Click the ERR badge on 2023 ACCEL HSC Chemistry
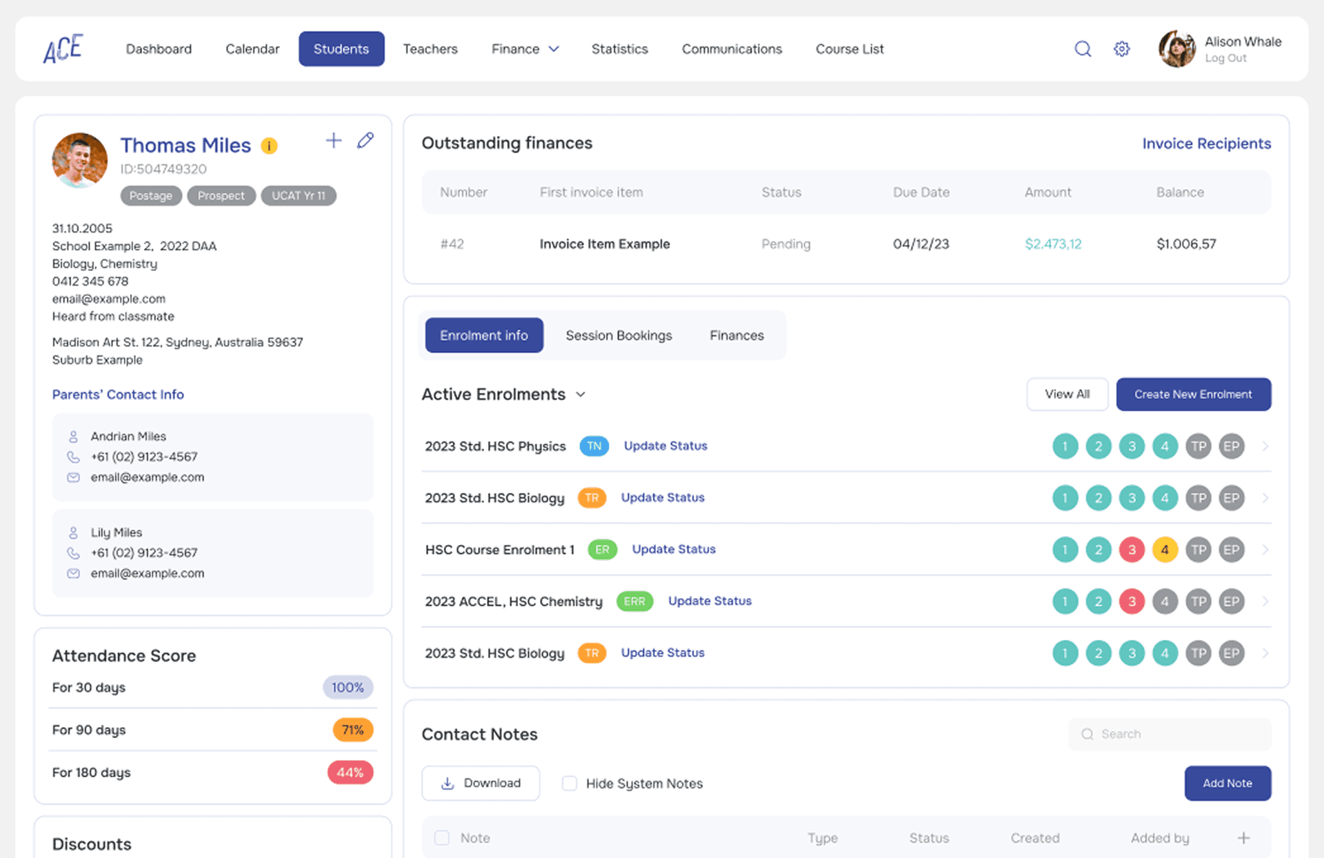 (634, 601)
